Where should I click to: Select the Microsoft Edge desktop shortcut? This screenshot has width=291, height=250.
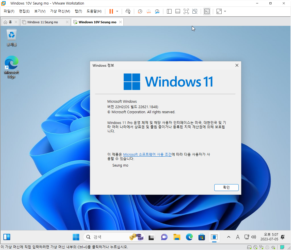(12, 67)
